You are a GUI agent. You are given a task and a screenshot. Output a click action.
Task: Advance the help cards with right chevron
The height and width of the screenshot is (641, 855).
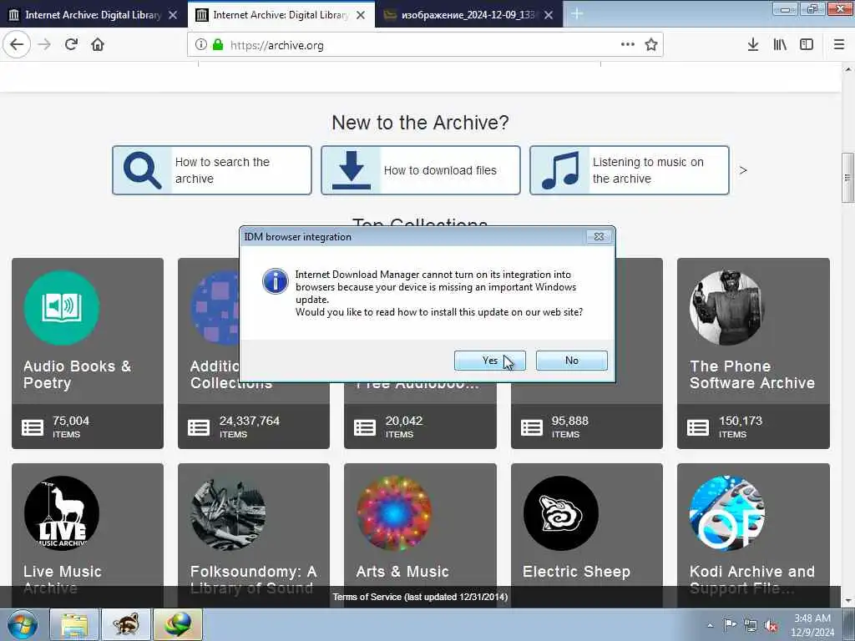[x=742, y=170]
